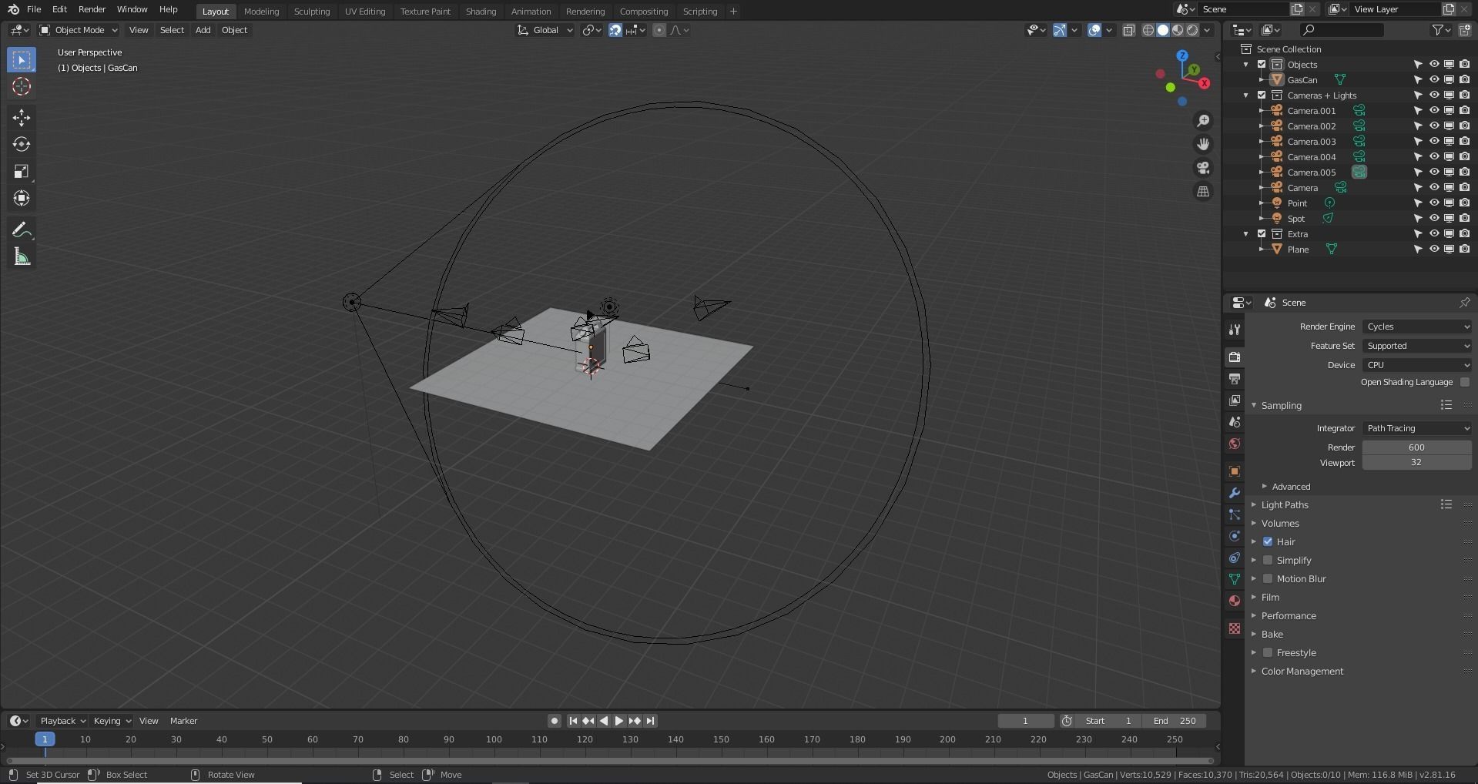Screen dimensions: 1478x784
Task: Activate the Rotate tool
Action: (x=22, y=144)
